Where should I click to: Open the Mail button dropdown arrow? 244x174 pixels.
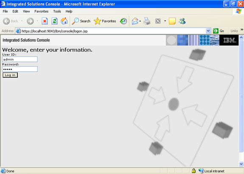(140, 21)
